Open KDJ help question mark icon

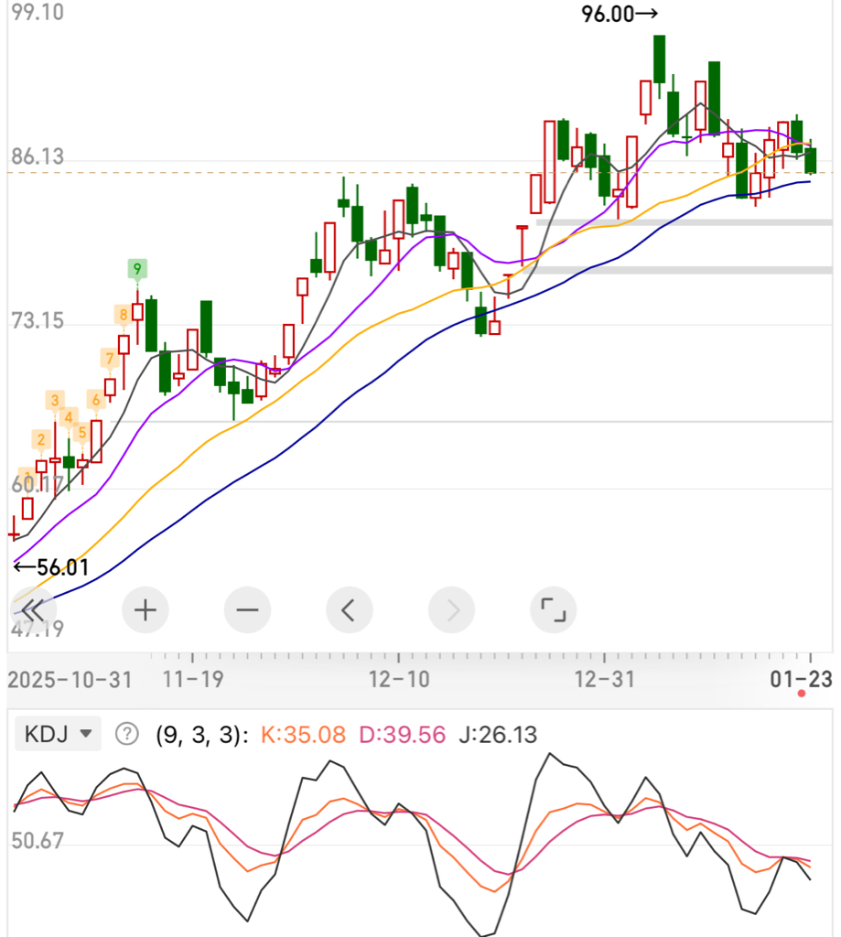(126, 734)
